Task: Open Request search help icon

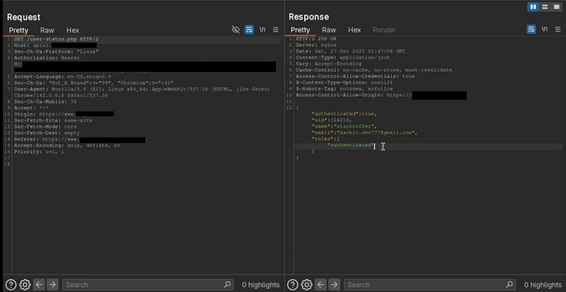Action: point(11,285)
